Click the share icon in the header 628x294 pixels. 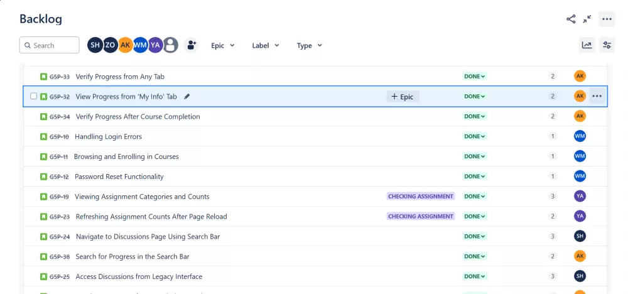[x=571, y=19]
